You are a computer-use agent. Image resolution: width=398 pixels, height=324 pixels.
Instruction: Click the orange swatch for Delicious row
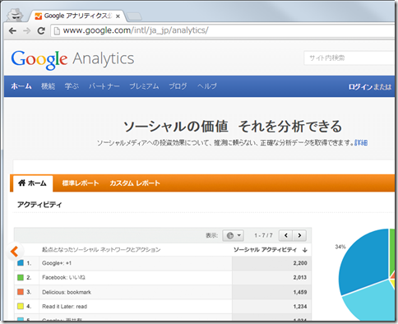pos(21,292)
